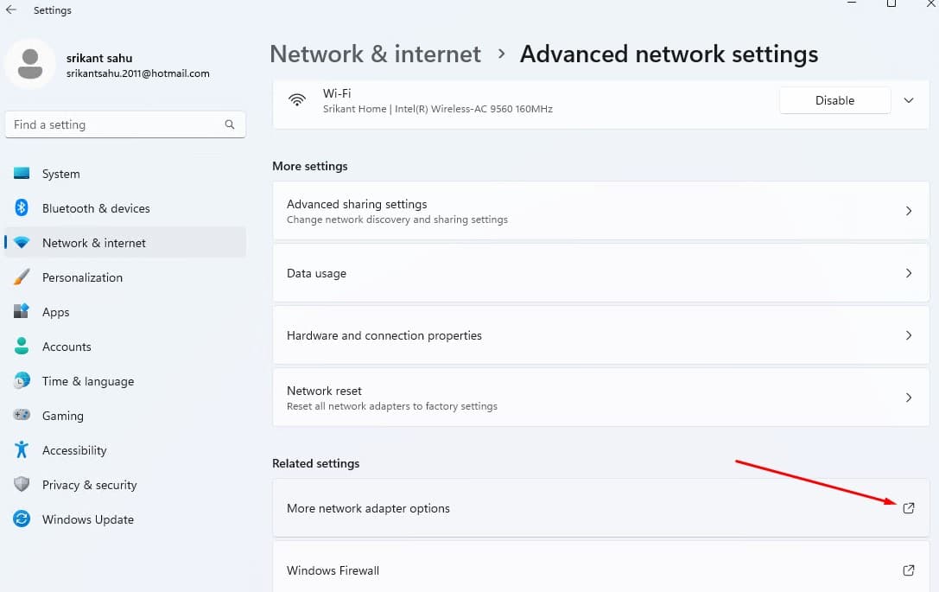
Task: Open Time & language category
Action: point(125,381)
